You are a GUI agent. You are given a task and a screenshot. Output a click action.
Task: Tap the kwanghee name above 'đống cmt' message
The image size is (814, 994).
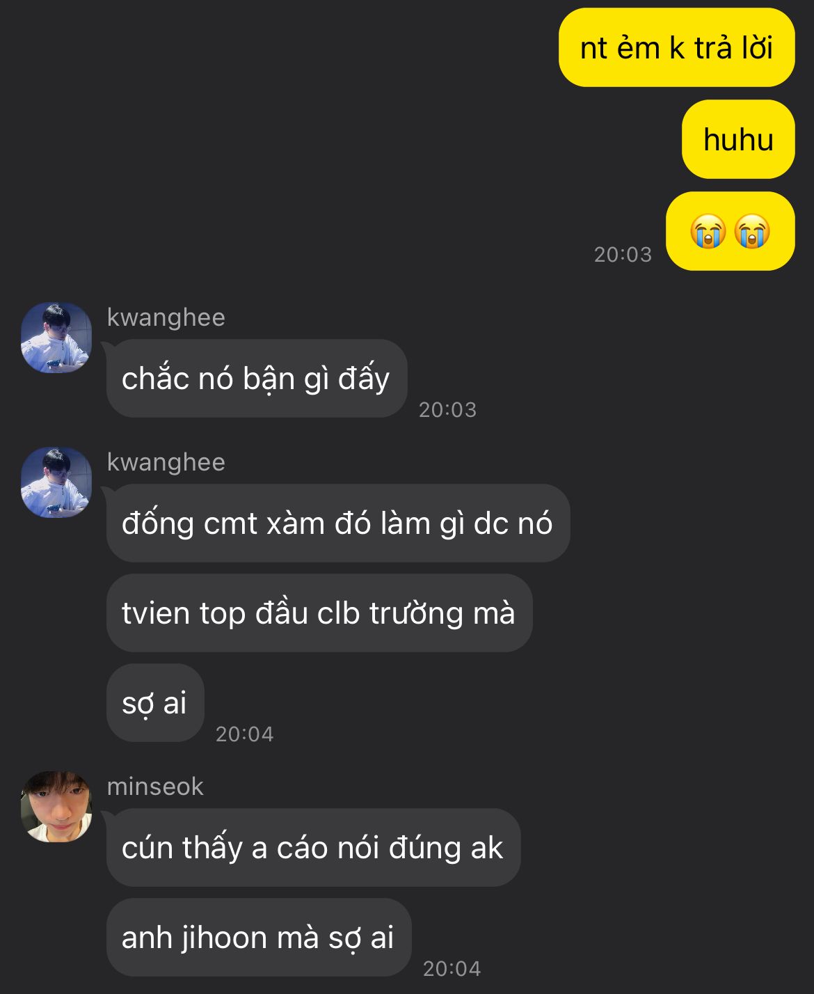[x=166, y=462]
